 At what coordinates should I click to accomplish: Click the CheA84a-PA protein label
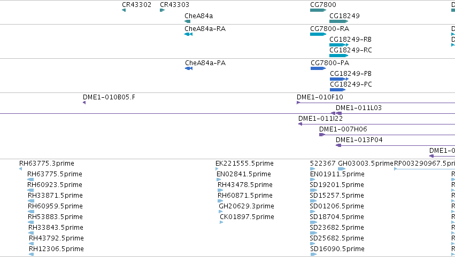click(205, 63)
